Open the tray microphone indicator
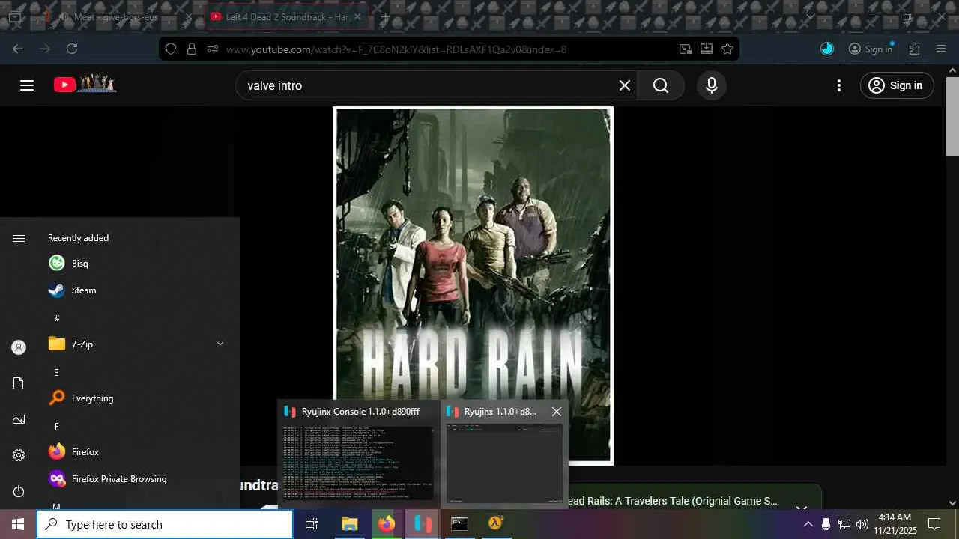The height and width of the screenshot is (539, 959). click(826, 524)
